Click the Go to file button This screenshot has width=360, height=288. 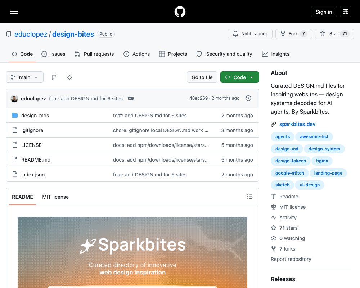(202, 77)
